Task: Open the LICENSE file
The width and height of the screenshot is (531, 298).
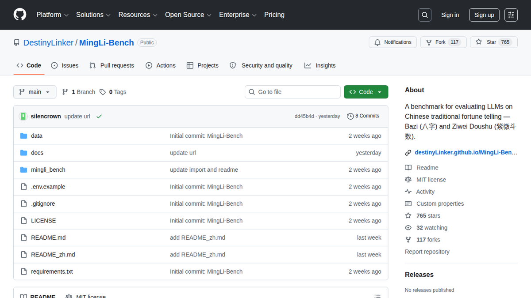Action: (x=43, y=221)
